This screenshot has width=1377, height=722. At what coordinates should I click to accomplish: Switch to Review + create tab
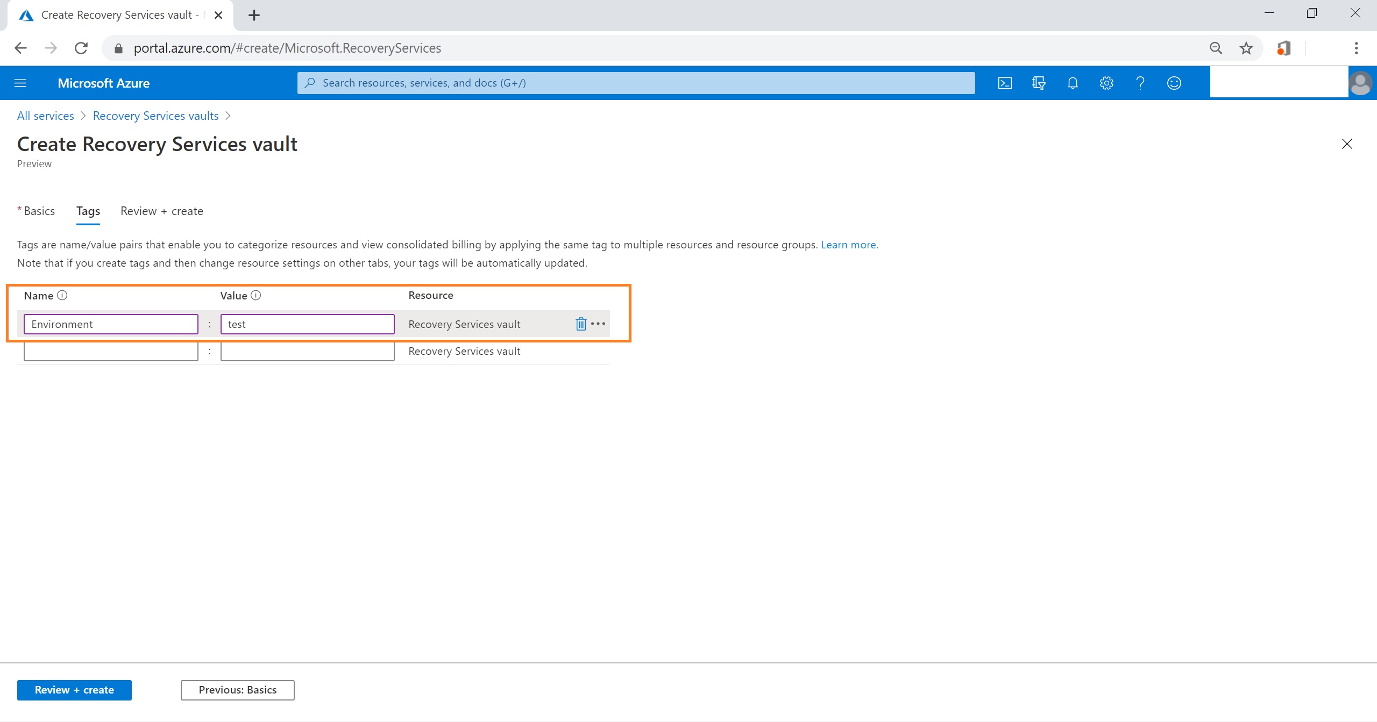click(161, 211)
